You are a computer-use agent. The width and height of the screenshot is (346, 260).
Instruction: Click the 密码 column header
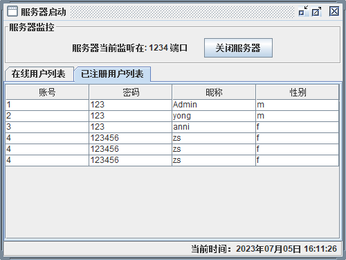pyautogui.click(x=131, y=92)
